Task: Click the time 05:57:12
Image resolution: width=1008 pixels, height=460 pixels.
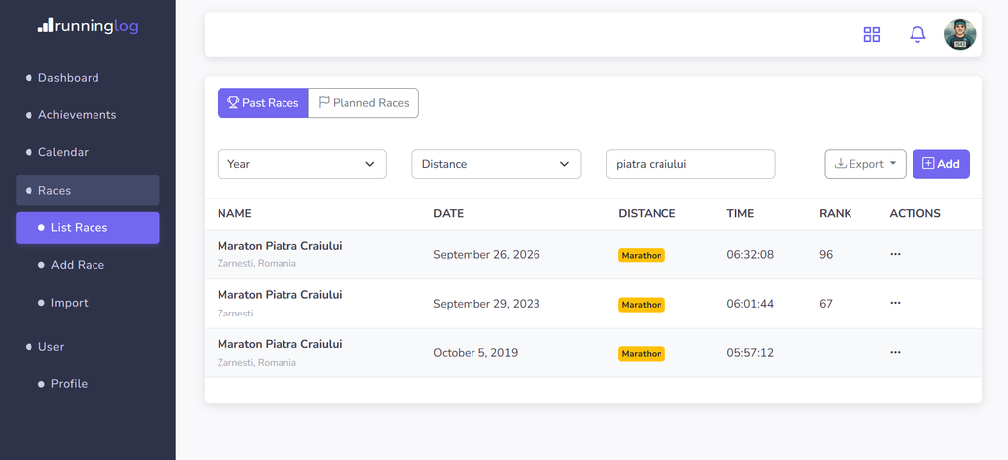Action: coord(750,352)
